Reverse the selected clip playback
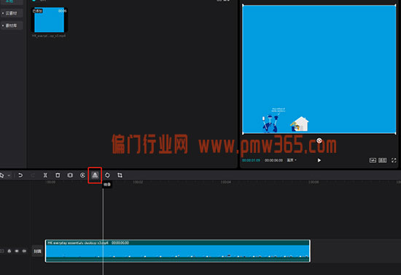The height and width of the screenshot is (275, 401). (82, 175)
